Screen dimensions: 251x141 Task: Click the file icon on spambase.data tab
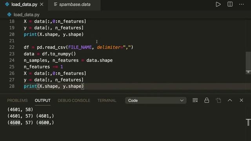[55, 4]
